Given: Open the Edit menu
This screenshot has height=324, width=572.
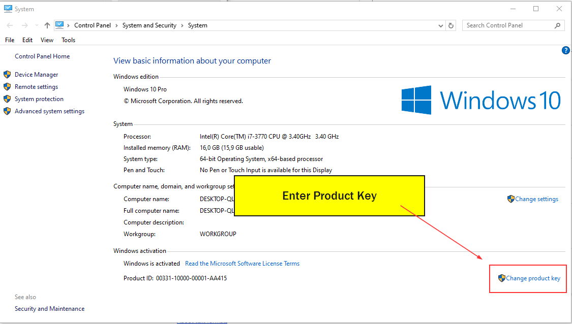Looking at the screenshot, I should coord(27,40).
